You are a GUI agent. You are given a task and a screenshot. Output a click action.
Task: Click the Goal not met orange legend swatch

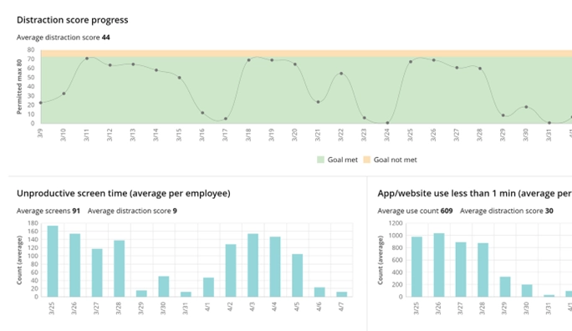pyautogui.click(x=366, y=160)
